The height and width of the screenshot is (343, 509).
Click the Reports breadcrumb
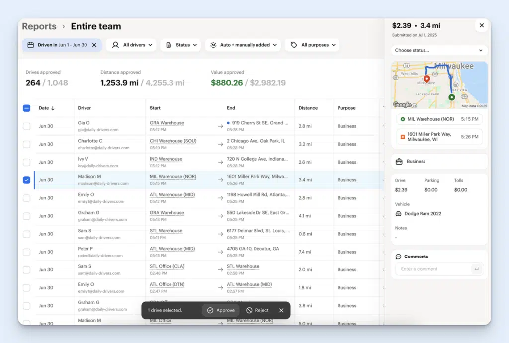39,26
